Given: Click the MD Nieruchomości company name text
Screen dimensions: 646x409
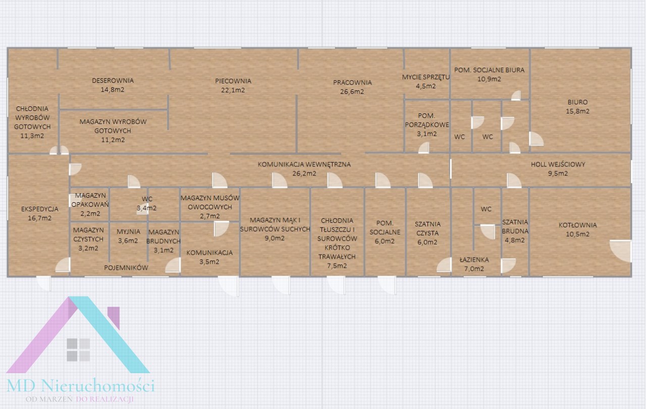Looking at the screenshot, I should pos(81,386).
